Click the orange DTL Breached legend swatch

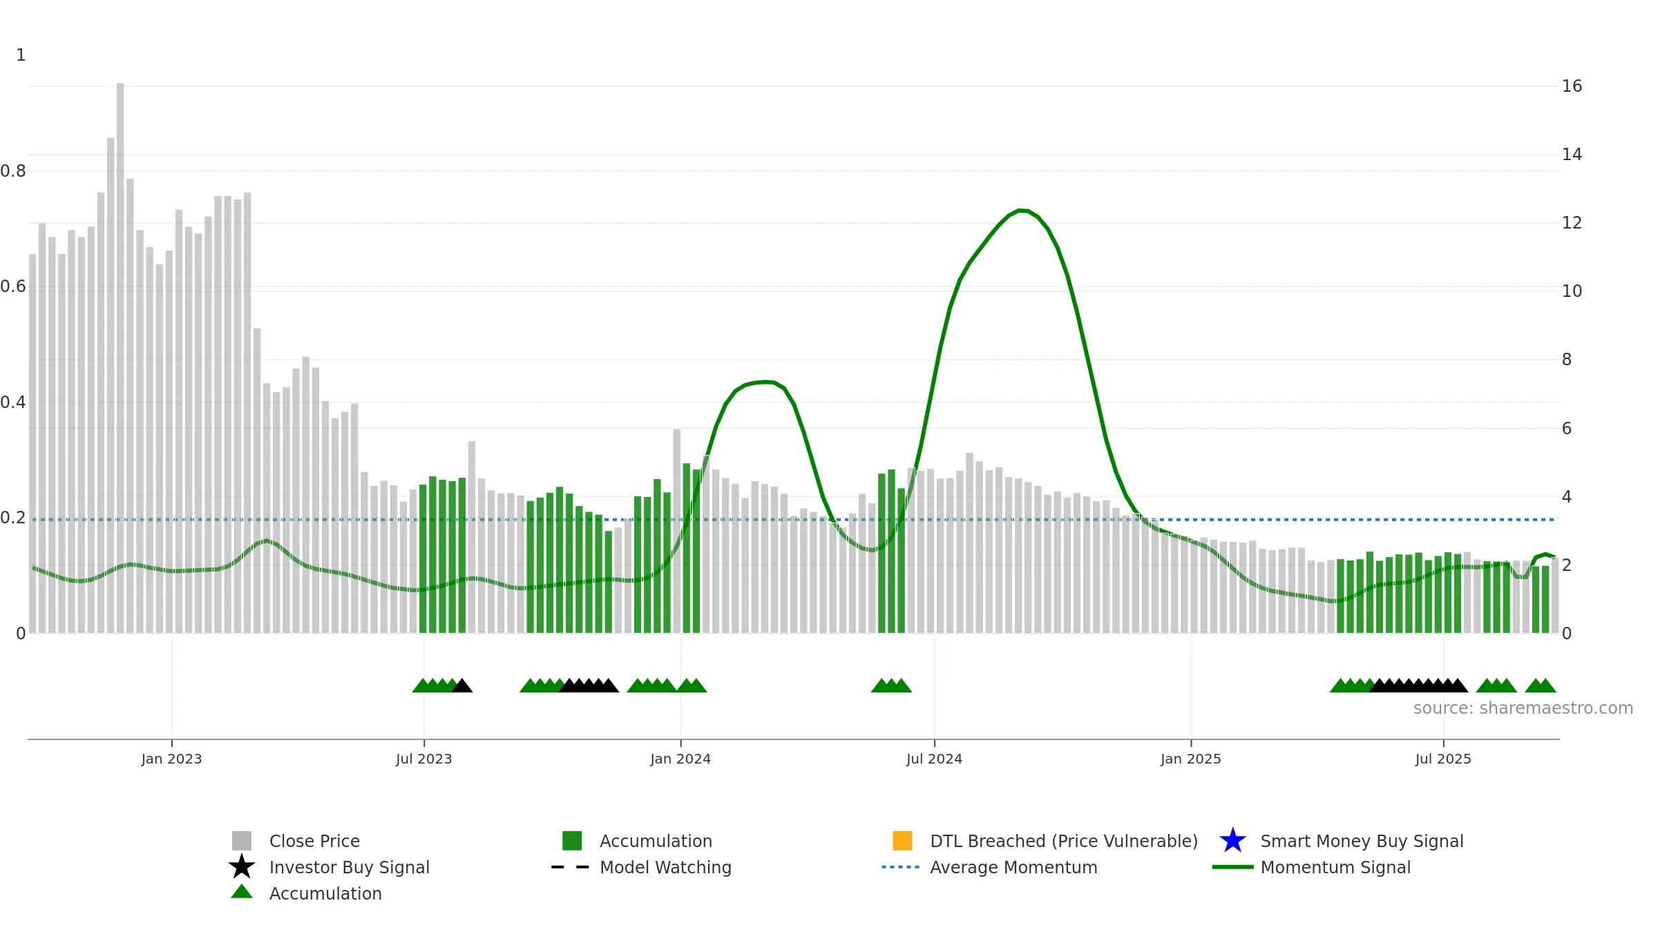click(x=902, y=840)
